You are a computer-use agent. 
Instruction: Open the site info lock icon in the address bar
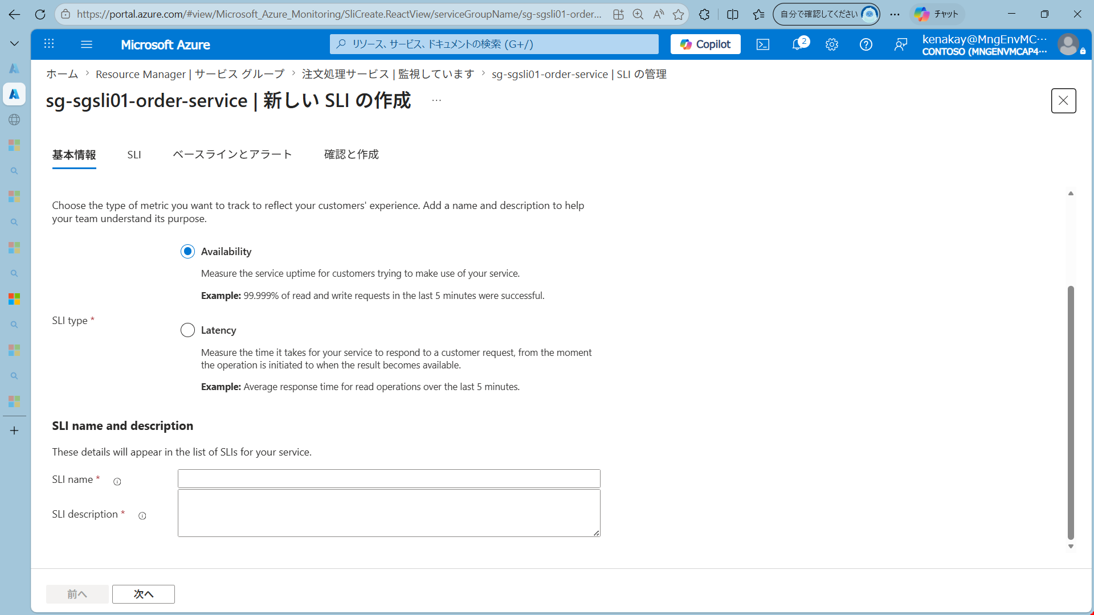(66, 14)
